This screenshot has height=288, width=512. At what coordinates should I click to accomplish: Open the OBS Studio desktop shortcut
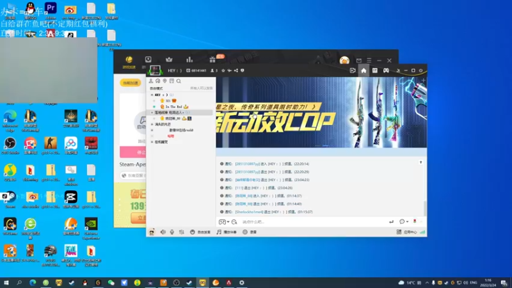(x=10, y=146)
